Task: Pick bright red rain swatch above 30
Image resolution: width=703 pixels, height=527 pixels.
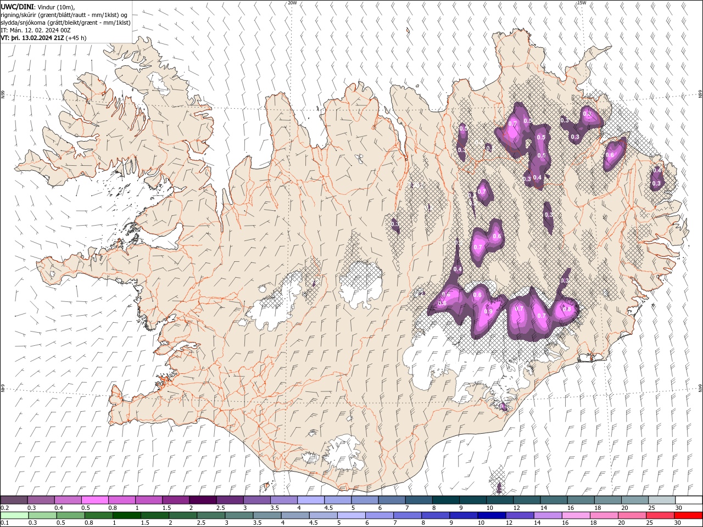Action: click(x=688, y=515)
